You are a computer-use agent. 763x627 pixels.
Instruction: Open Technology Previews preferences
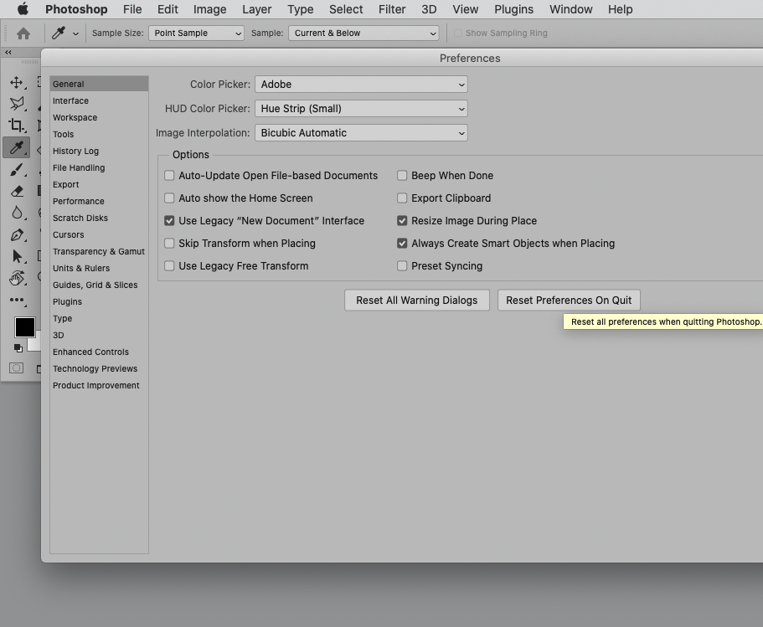pos(100,368)
